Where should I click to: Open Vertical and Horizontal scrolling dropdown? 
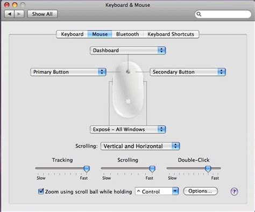pos(140,146)
